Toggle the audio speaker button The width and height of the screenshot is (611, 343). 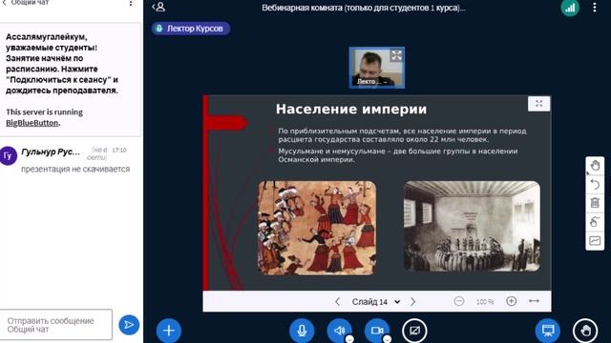(339, 331)
